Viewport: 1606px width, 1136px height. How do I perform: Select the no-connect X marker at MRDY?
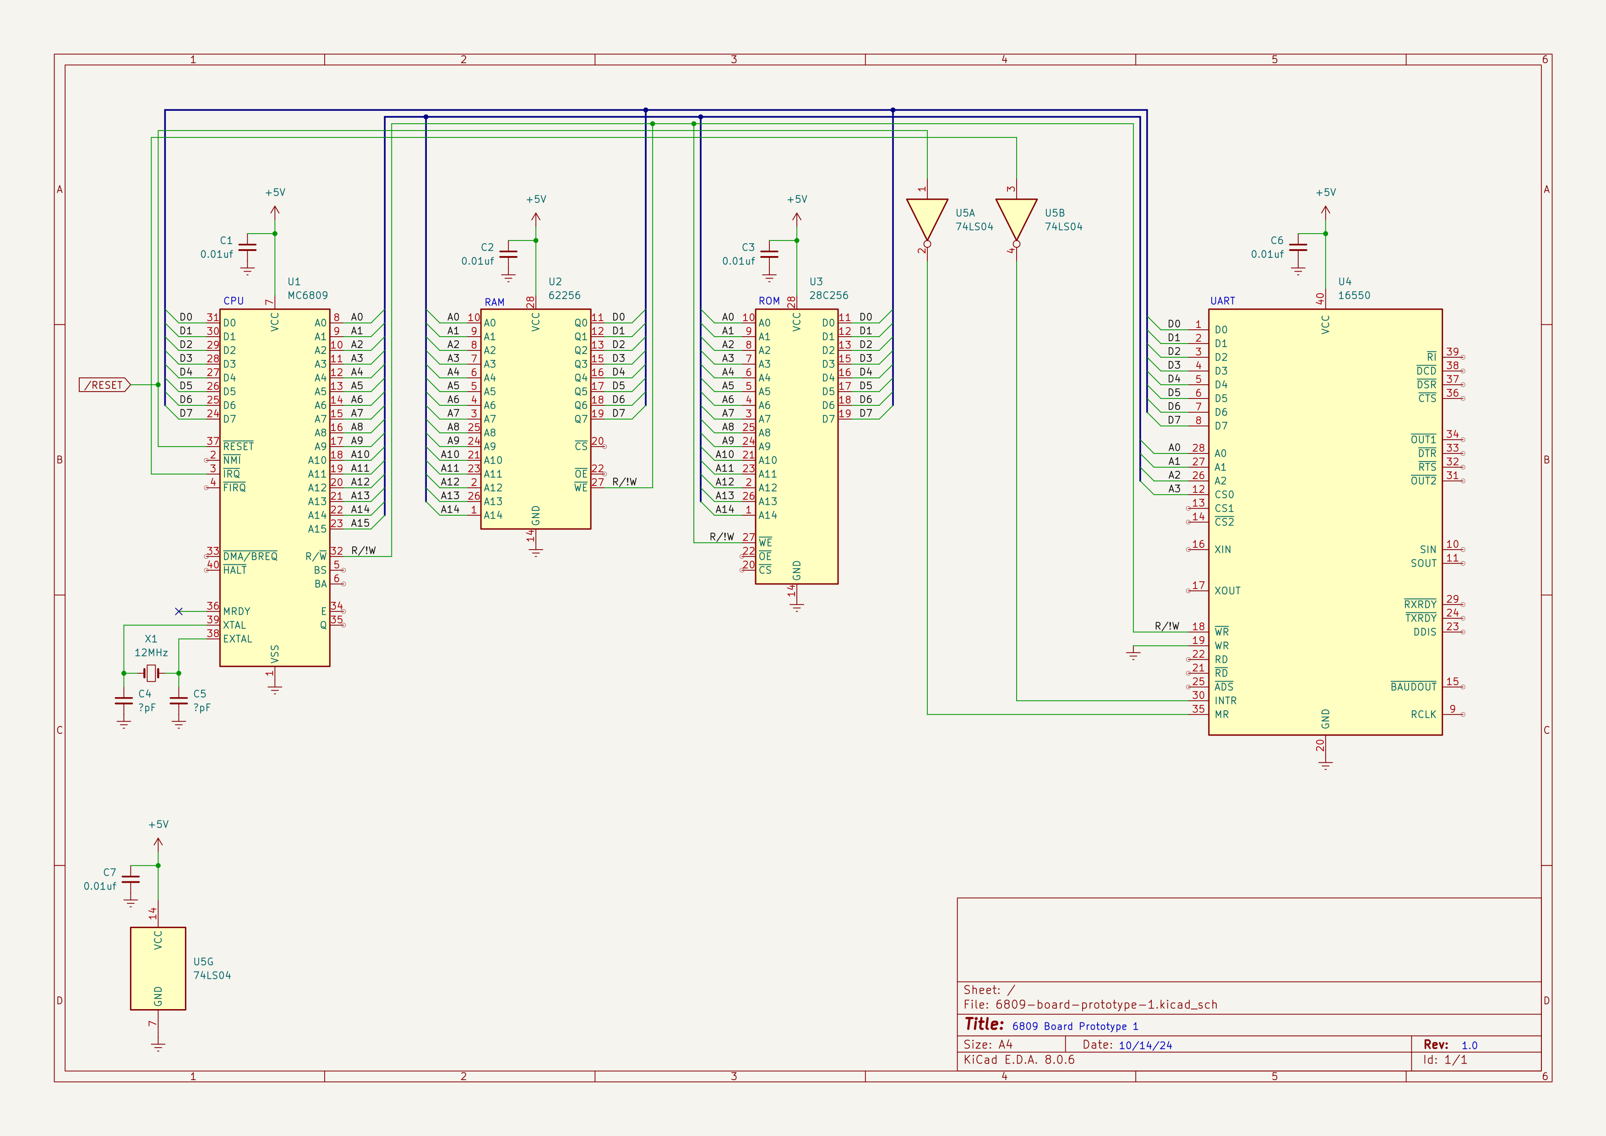pos(179,612)
